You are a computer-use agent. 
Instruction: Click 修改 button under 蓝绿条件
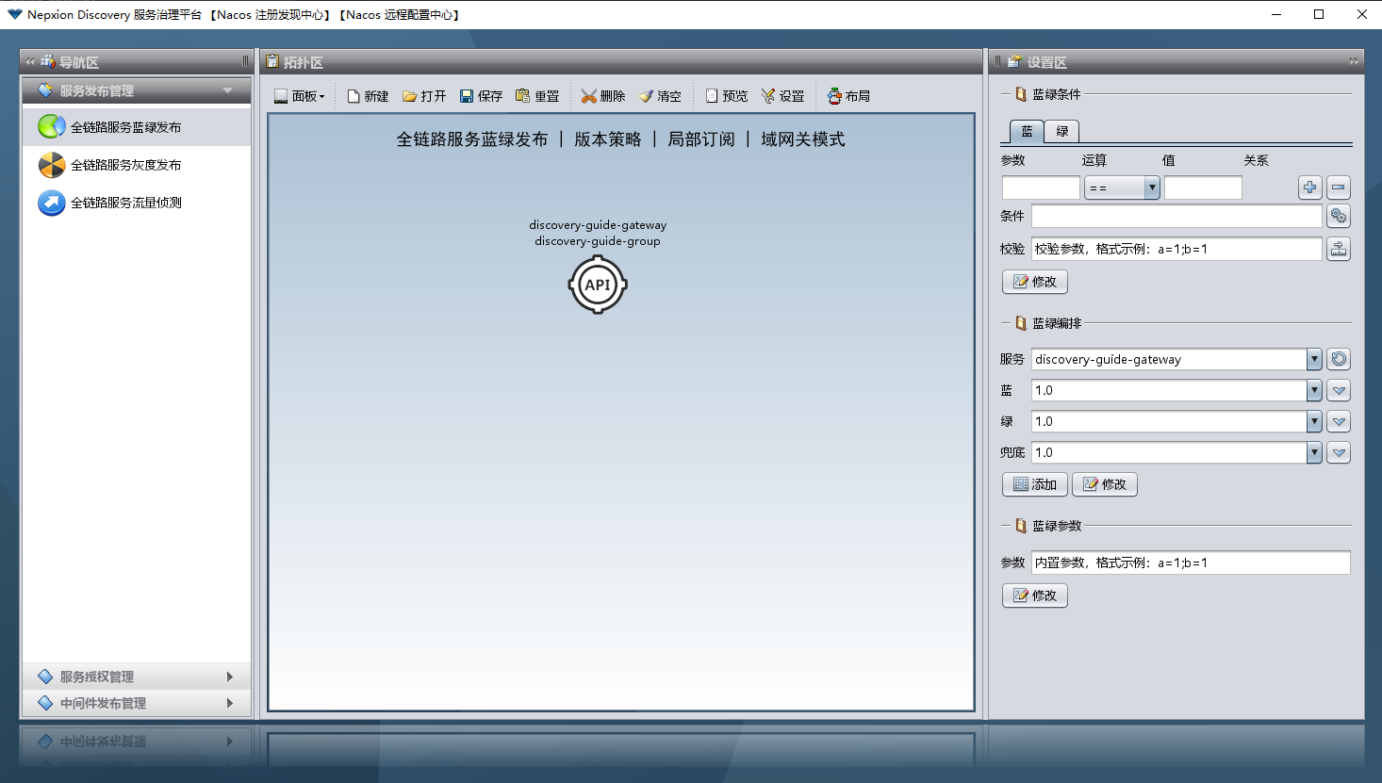click(1035, 282)
